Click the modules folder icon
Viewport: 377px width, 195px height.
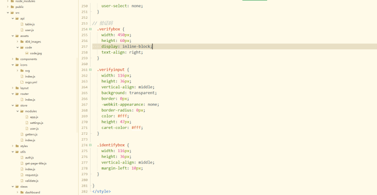point(22,111)
